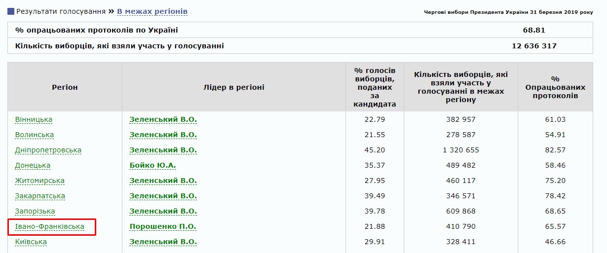The height and width of the screenshot is (253, 607).
Task: Click Зеленський В.О. in the Київська row
Action: click(x=163, y=242)
